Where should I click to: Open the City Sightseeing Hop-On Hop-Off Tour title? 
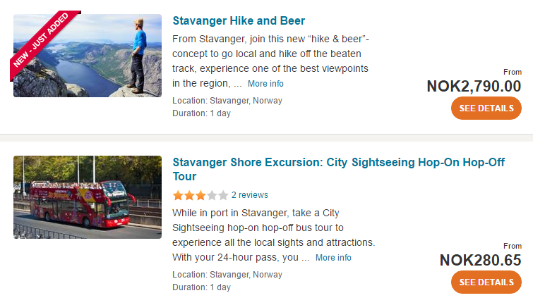[339, 169]
